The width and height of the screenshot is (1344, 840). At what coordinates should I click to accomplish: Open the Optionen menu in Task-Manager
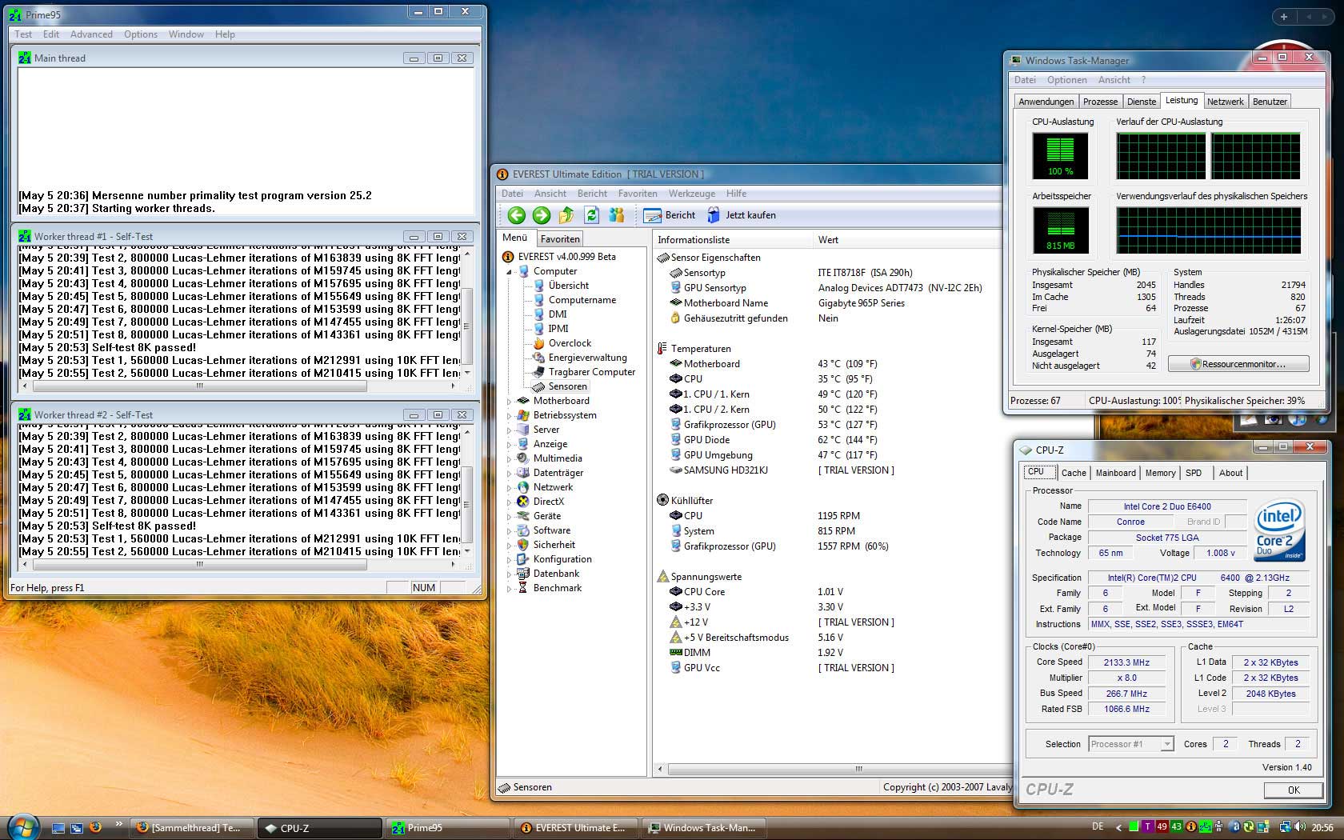click(1067, 80)
